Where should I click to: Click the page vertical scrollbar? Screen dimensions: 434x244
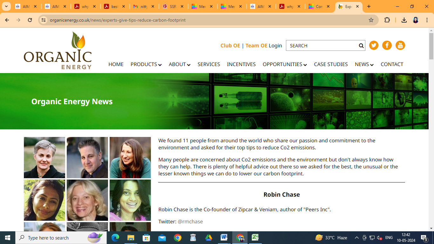431,127
